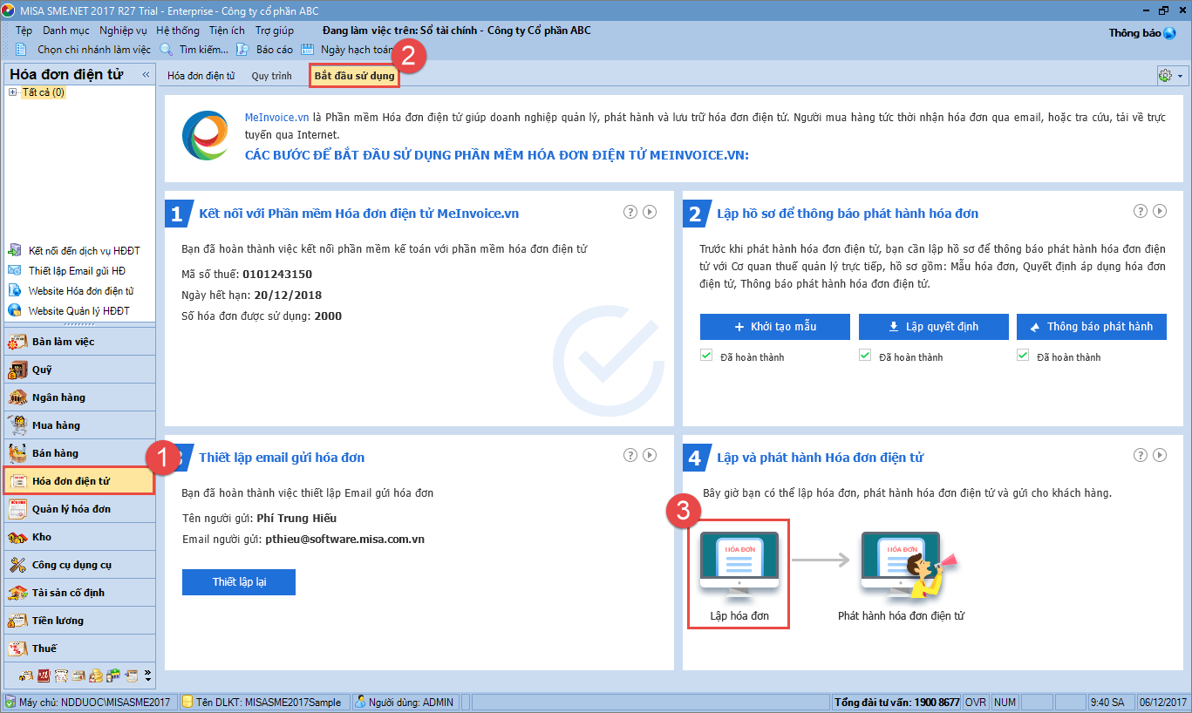Click the Lập hóa đơn monitor icon
This screenshot has width=1192, height=713.
point(739,565)
